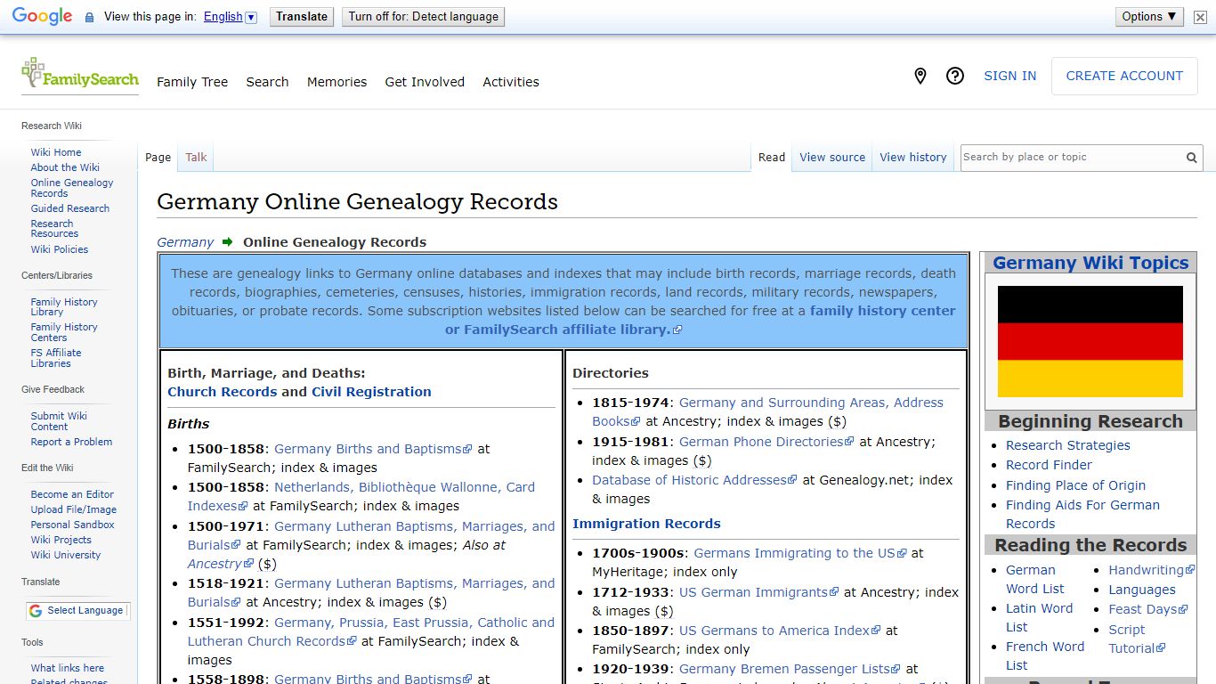Open the View source tab
The height and width of the screenshot is (684, 1216).
[x=832, y=158]
